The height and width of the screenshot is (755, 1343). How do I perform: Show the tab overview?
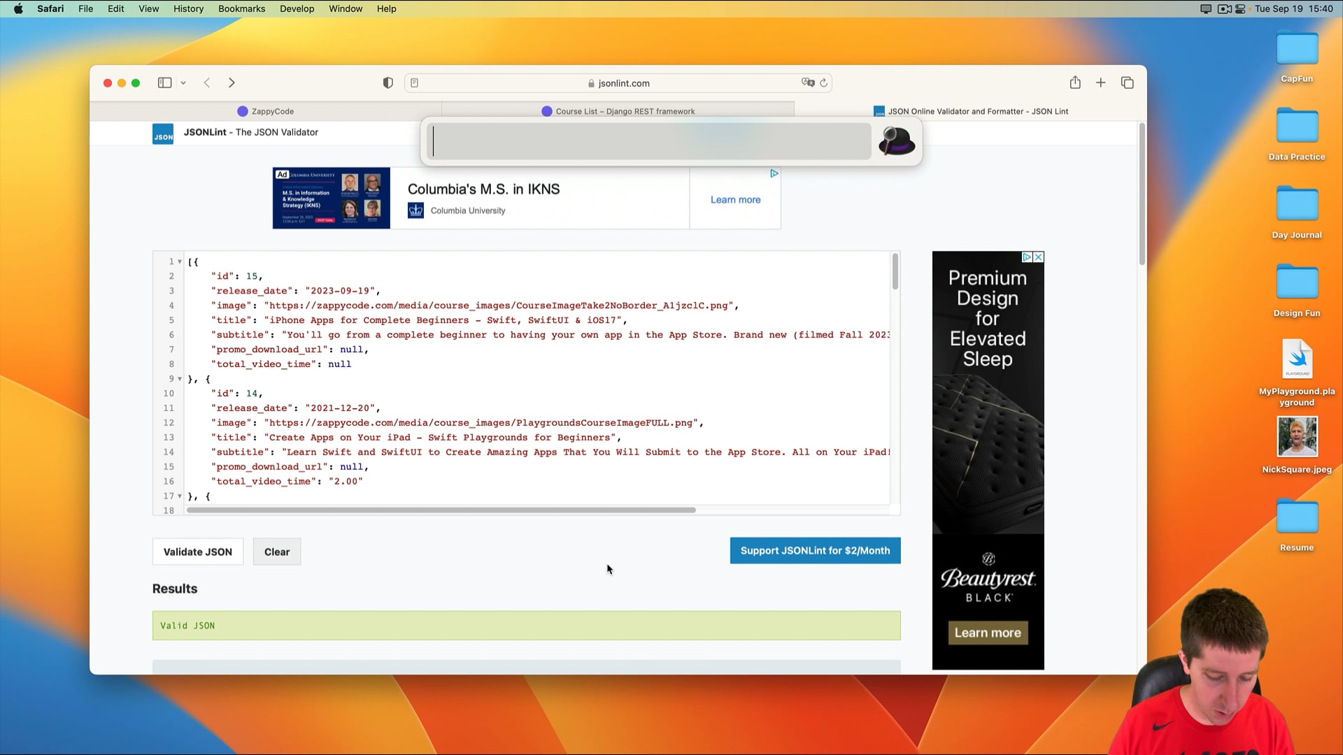tap(1128, 82)
